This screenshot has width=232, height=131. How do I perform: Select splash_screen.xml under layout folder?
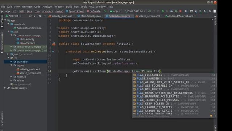coord(29,73)
